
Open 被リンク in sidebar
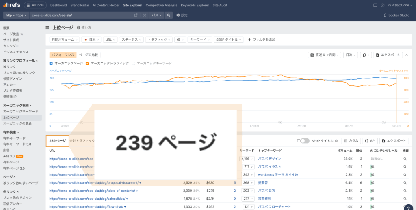[x=10, y=67]
